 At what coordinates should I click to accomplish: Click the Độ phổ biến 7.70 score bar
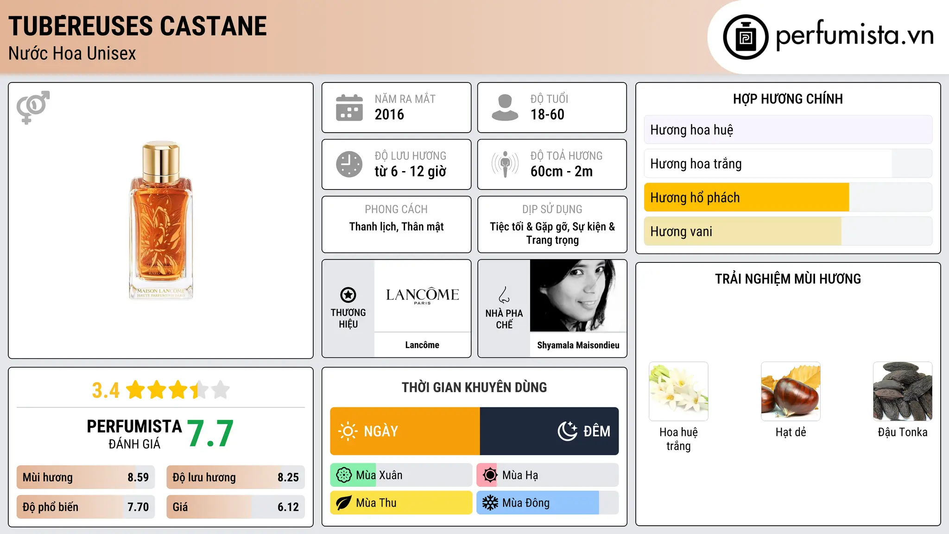click(x=86, y=507)
